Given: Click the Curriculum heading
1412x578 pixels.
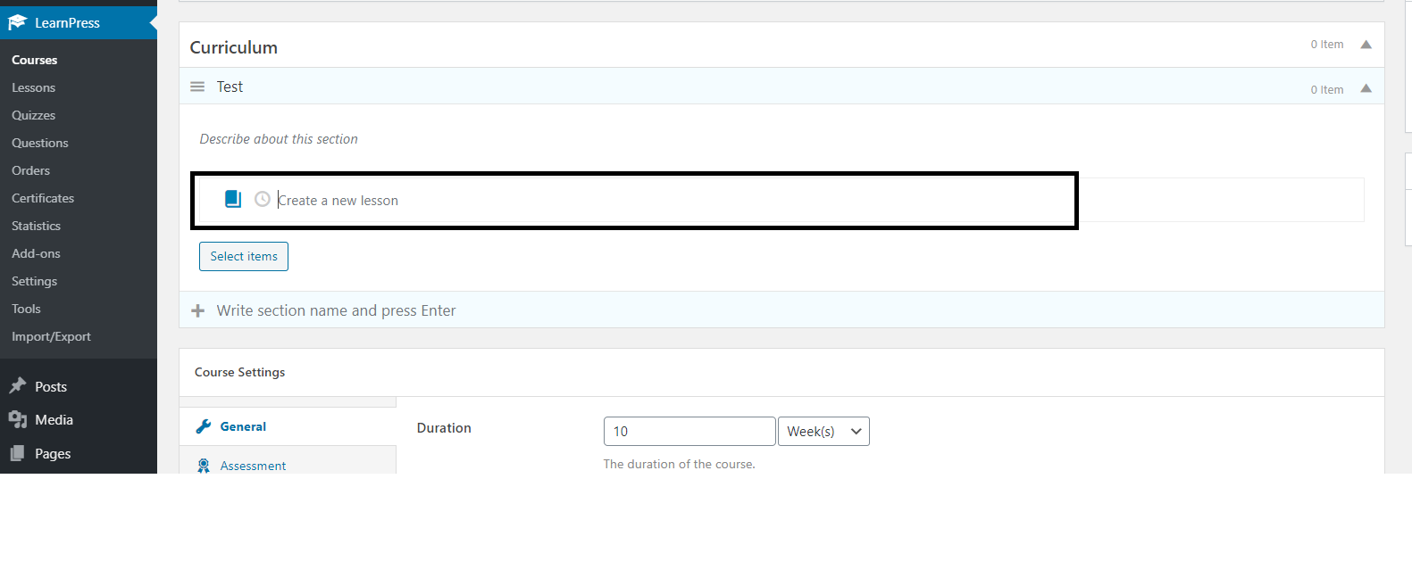Looking at the screenshot, I should point(233,47).
